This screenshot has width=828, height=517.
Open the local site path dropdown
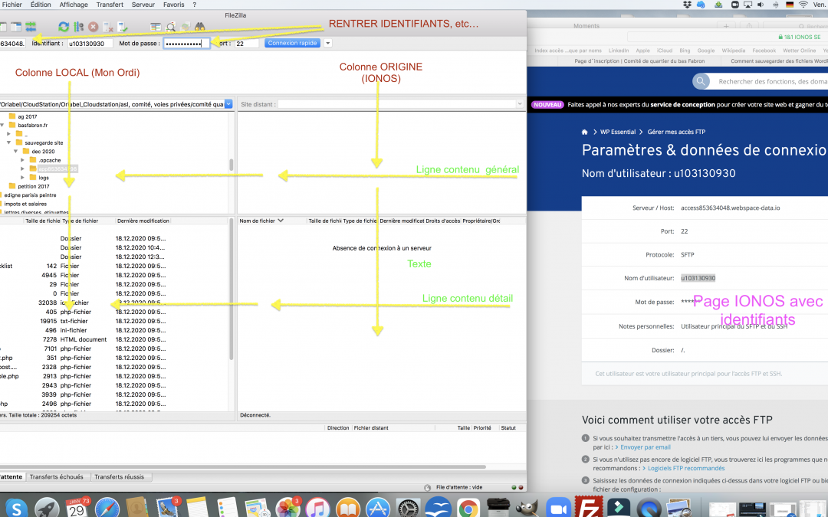229,104
